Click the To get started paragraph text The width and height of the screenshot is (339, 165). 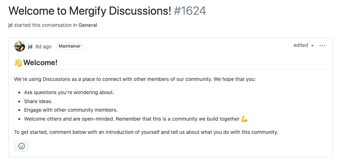[146, 132]
